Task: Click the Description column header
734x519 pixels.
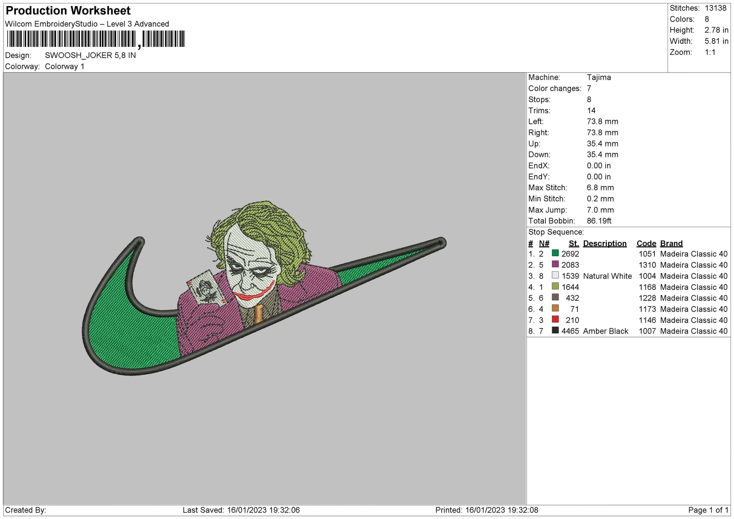Action: (604, 243)
